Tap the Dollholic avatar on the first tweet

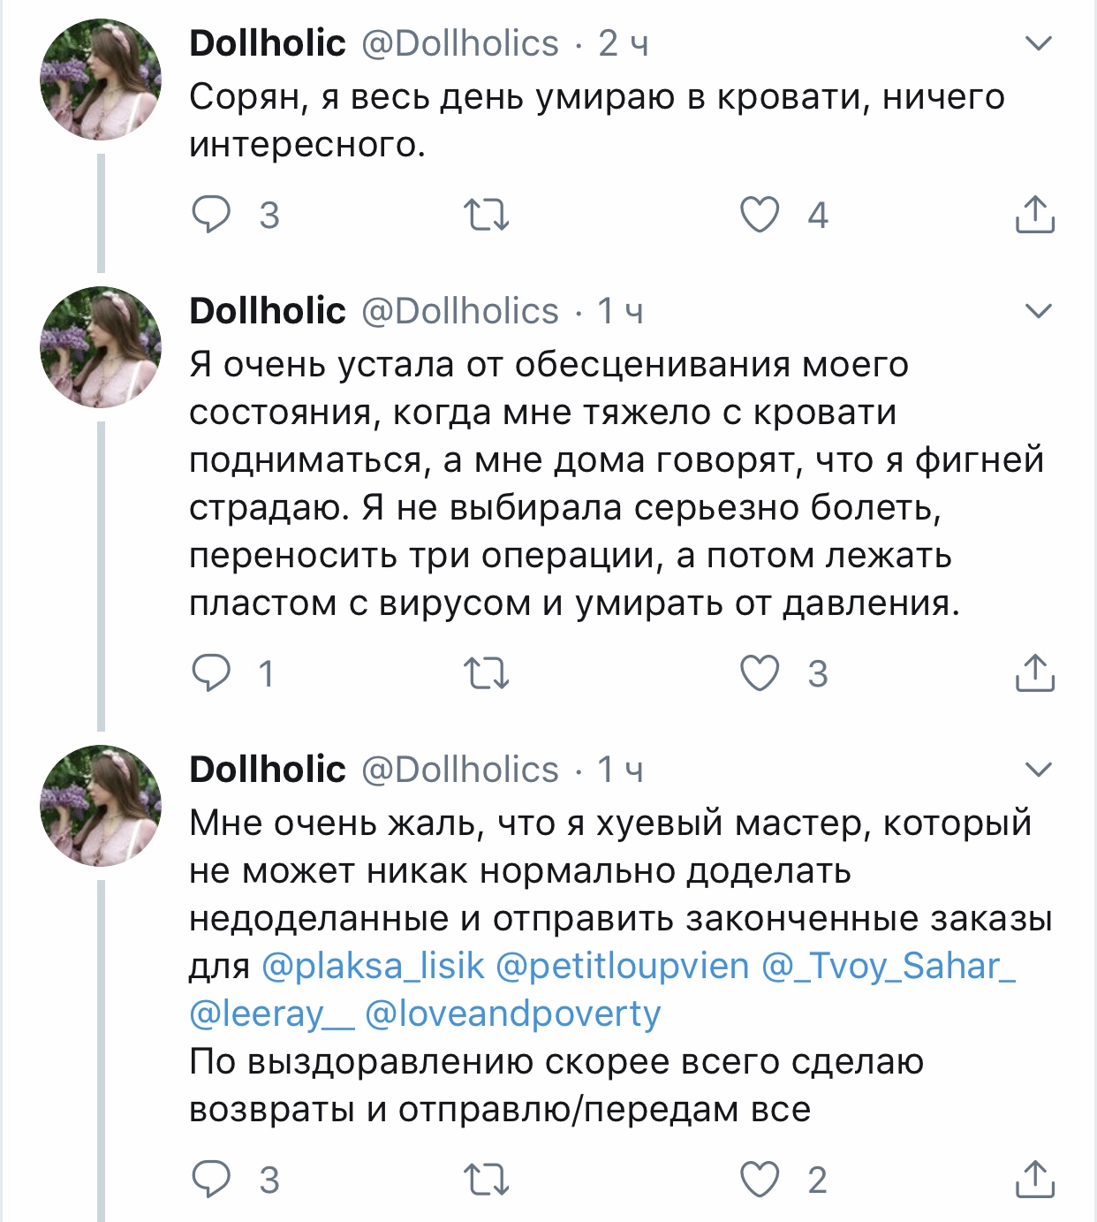[101, 80]
